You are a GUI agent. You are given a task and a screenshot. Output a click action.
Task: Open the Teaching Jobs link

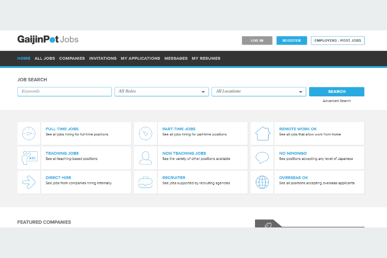(62, 154)
